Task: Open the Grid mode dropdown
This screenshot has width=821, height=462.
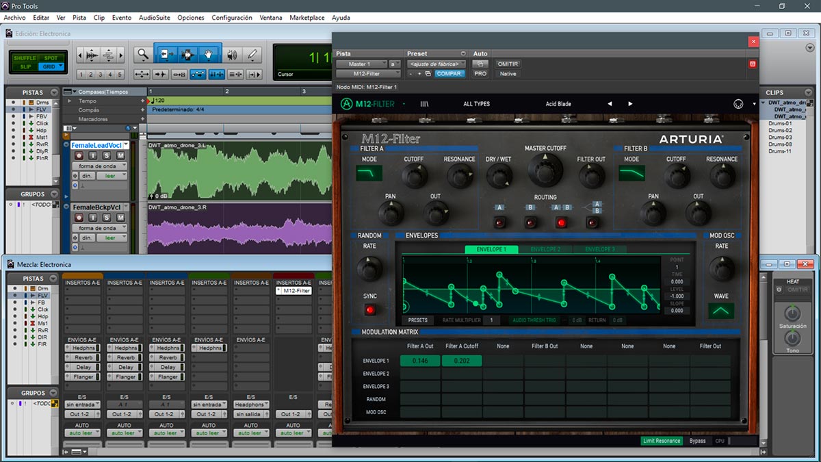Action: [x=51, y=66]
